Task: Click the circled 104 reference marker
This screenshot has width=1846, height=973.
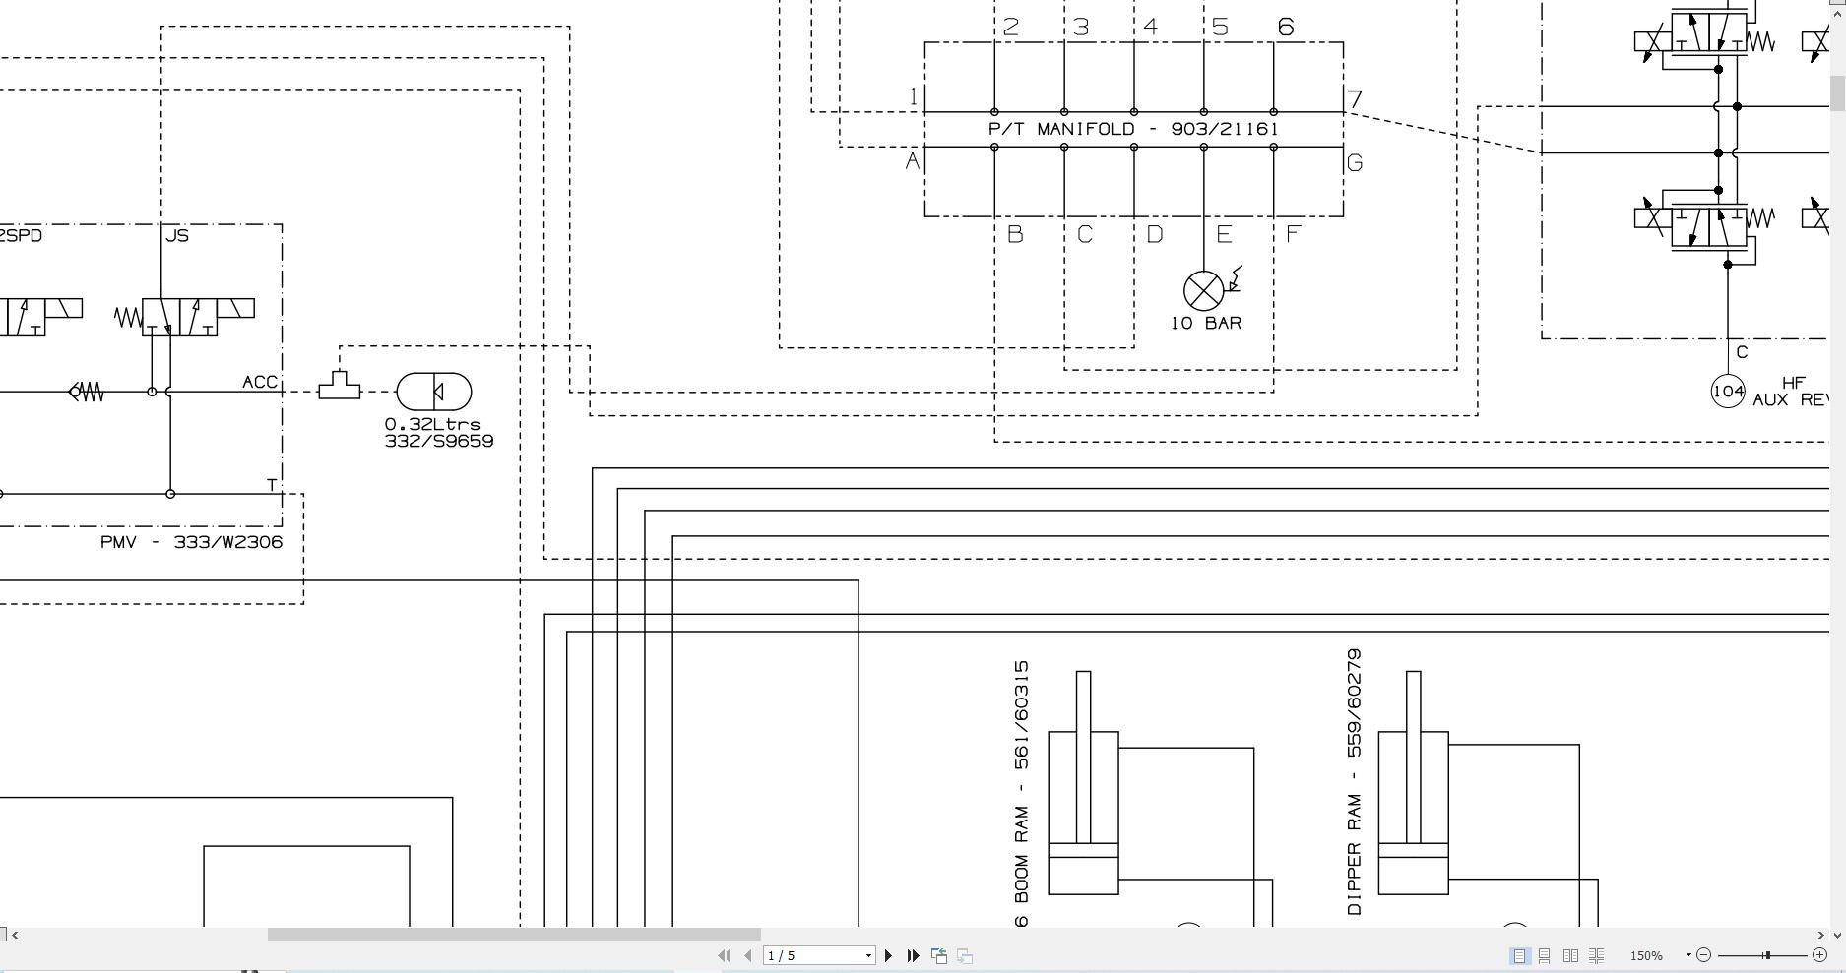Action: pos(1728,391)
